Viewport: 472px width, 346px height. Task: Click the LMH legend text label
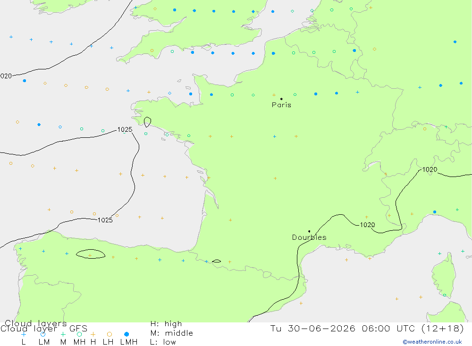129,342
